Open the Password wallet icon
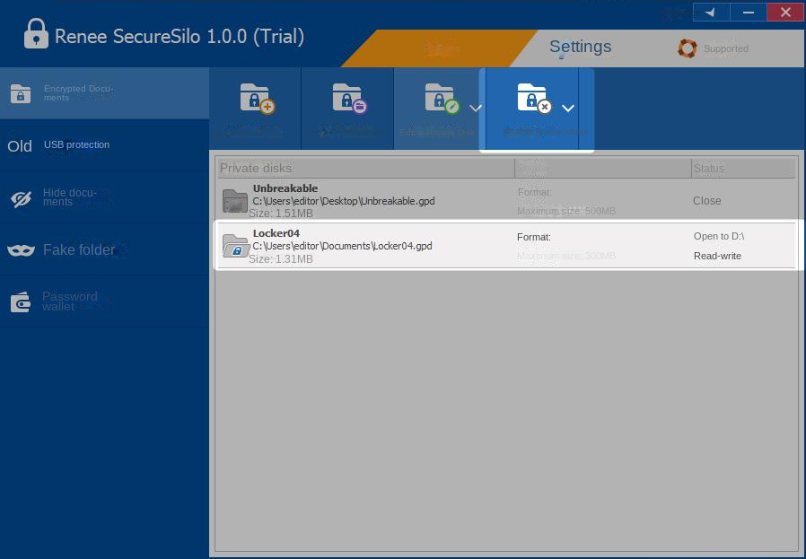 click(21, 302)
